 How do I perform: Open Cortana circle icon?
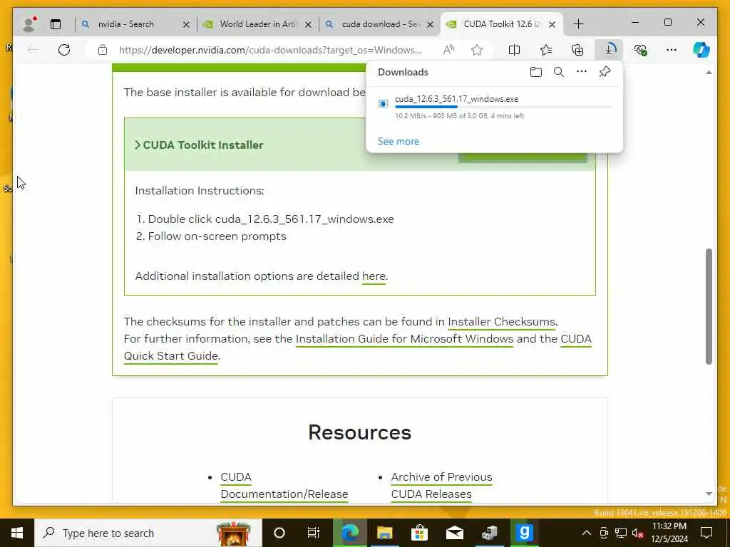[x=279, y=533]
